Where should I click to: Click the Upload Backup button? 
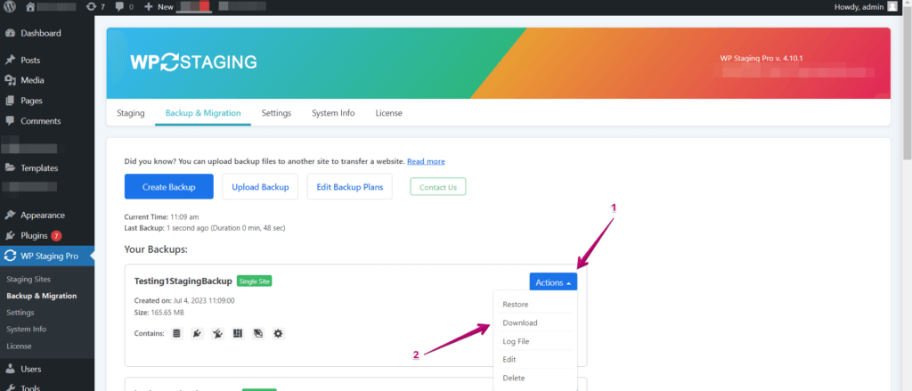260,187
